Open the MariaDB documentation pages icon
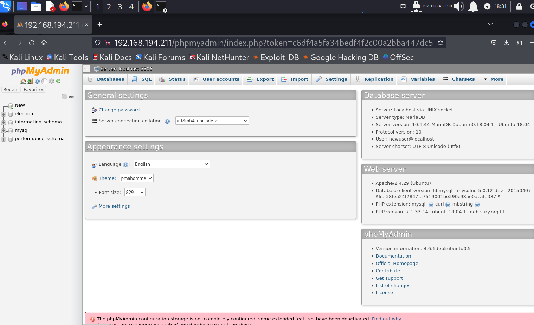This screenshot has height=325, width=534. click(44, 81)
